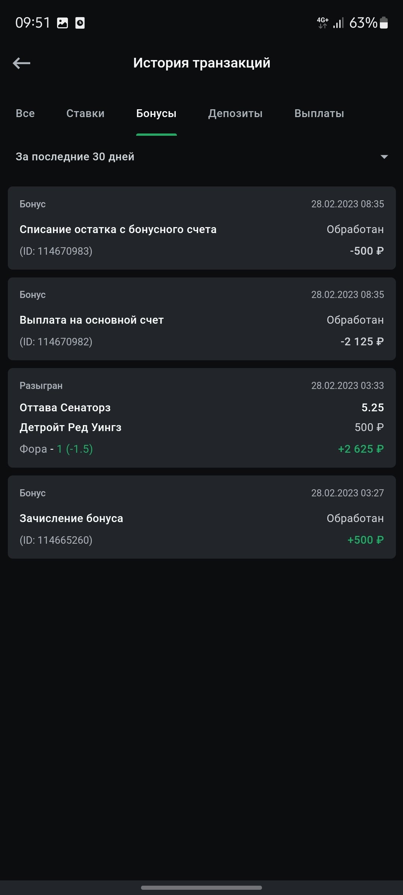The image size is (403, 895).
Task: Tap the gallery image status bar icon
Action: tap(62, 23)
